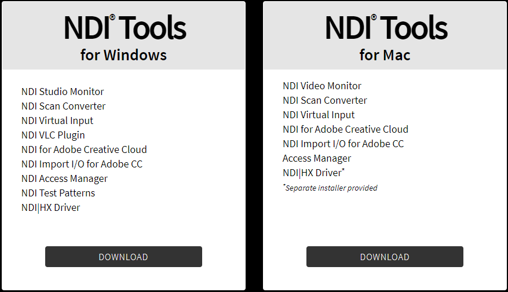Select 'NDI Scan Converter' in Windows list
This screenshot has height=292, width=508.
tap(64, 106)
